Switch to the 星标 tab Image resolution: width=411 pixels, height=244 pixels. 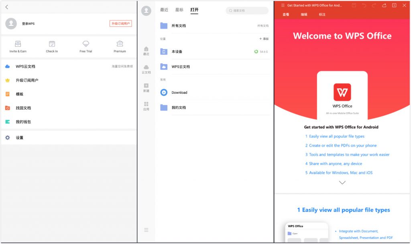pyautogui.click(x=179, y=10)
